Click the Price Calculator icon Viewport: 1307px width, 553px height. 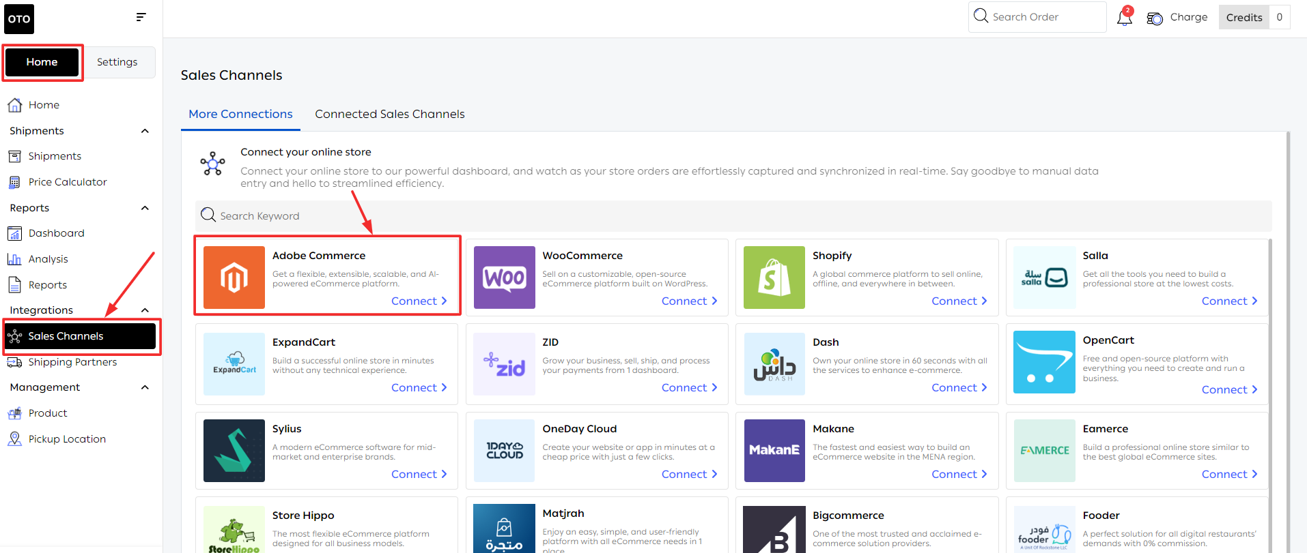click(14, 182)
